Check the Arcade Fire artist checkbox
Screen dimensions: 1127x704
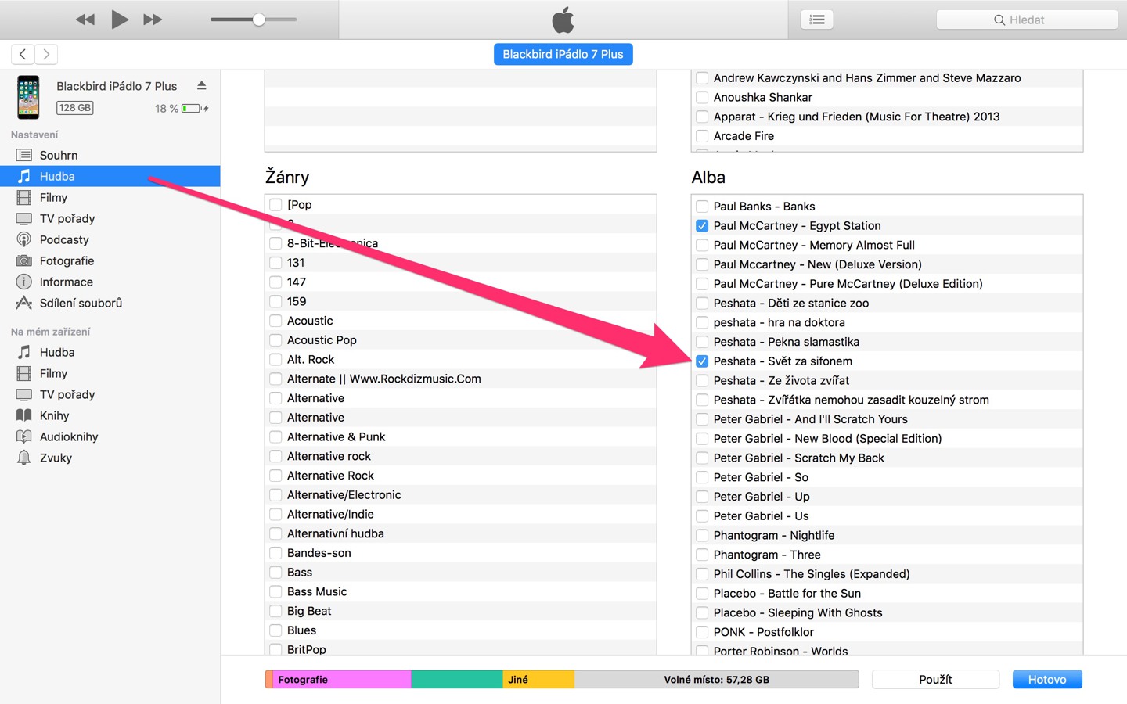click(x=702, y=136)
